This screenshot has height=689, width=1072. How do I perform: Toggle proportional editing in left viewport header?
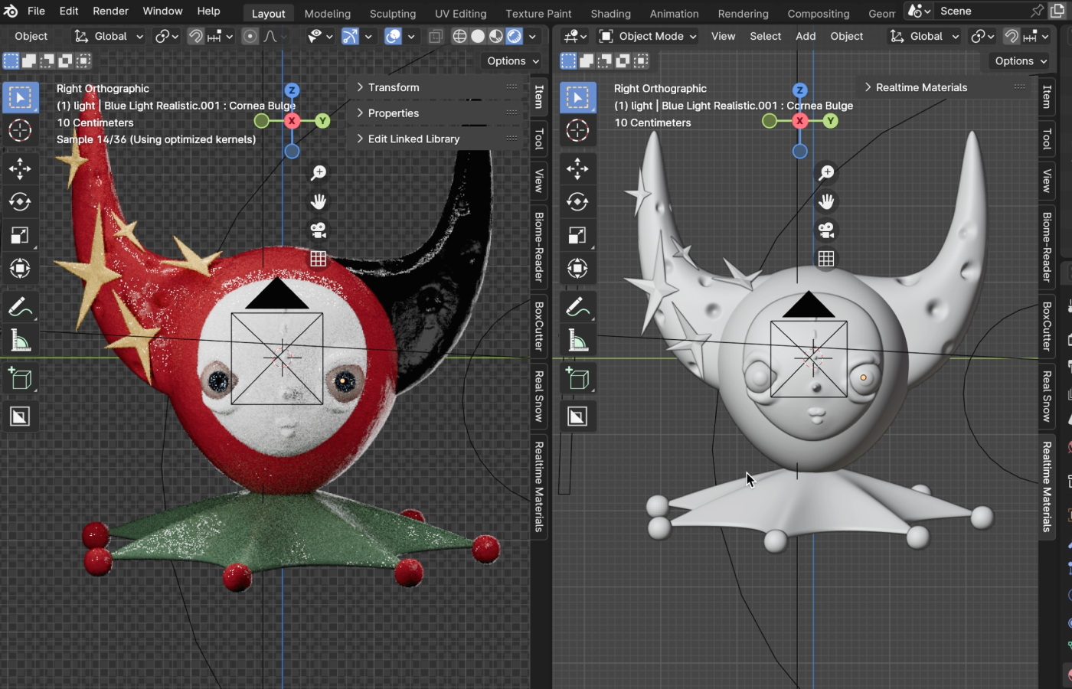250,37
